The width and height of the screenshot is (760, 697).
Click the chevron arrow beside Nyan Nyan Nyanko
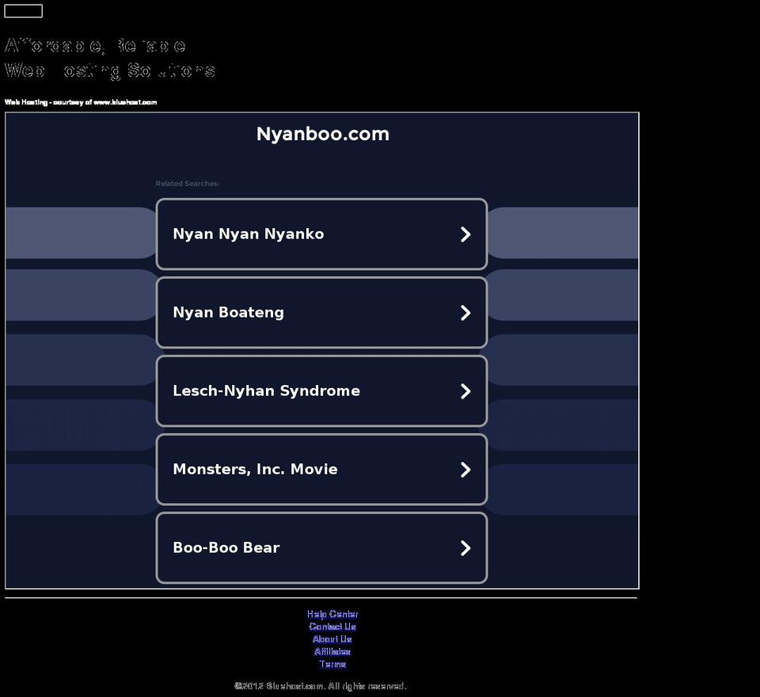tap(465, 234)
